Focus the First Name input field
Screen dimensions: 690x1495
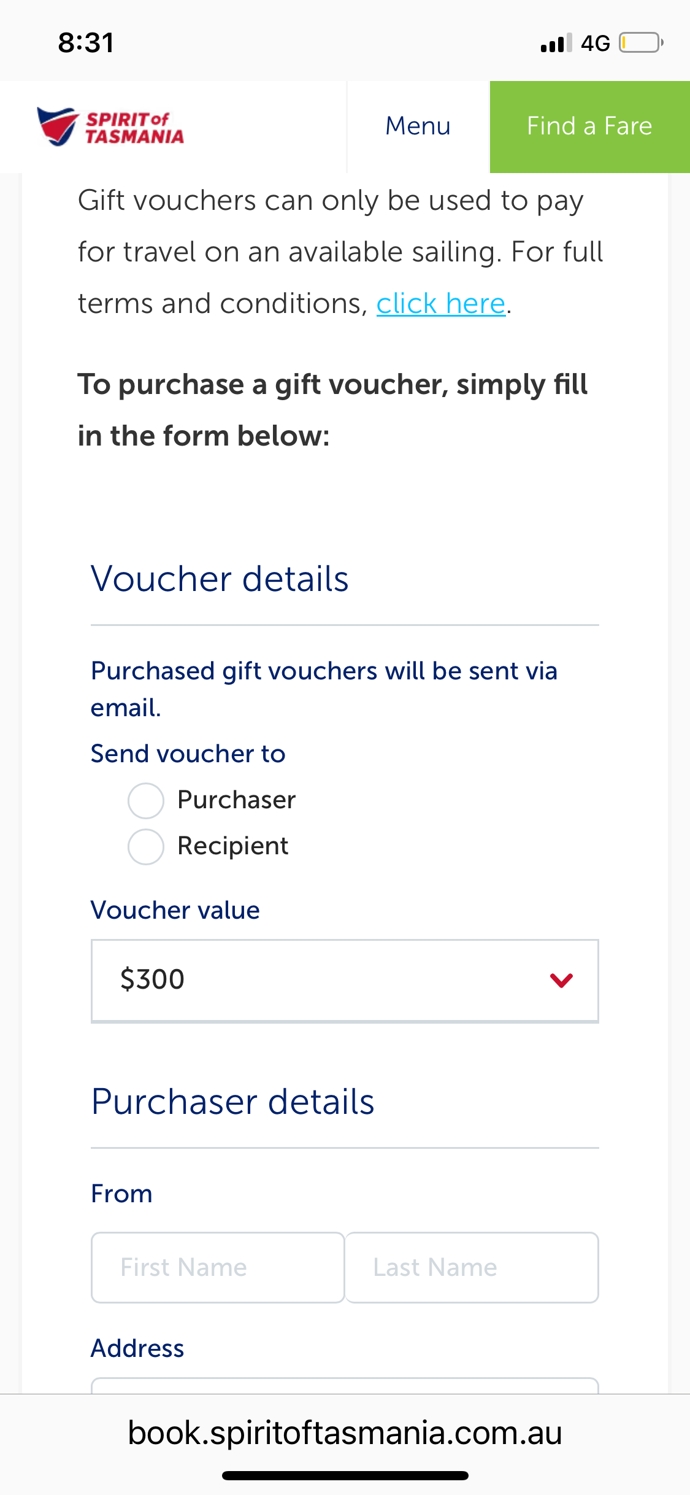pyautogui.click(x=218, y=1267)
